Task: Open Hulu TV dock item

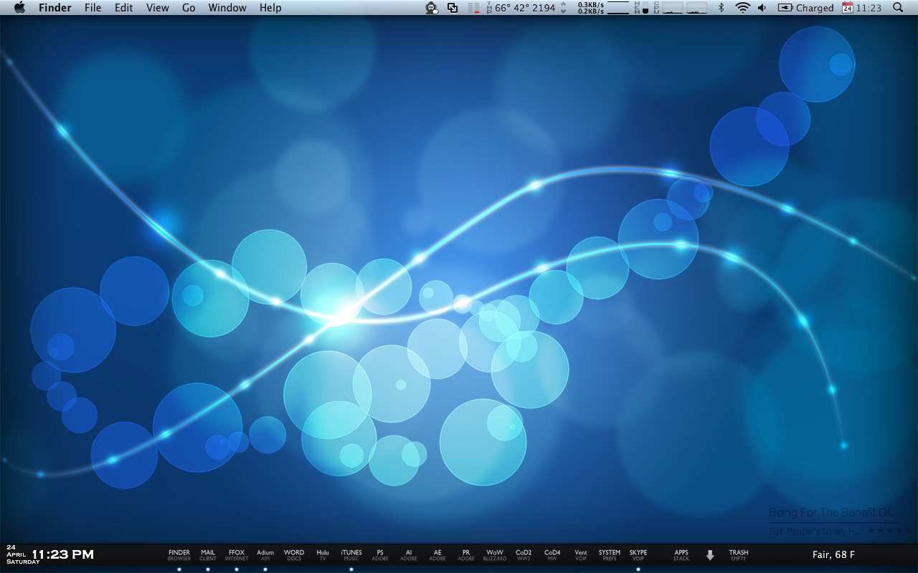Action: pos(323,555)
